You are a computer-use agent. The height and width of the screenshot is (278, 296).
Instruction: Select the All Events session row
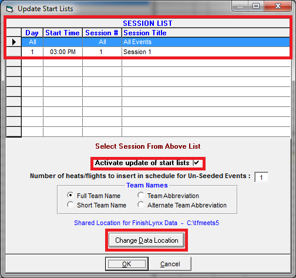[156, 42]
